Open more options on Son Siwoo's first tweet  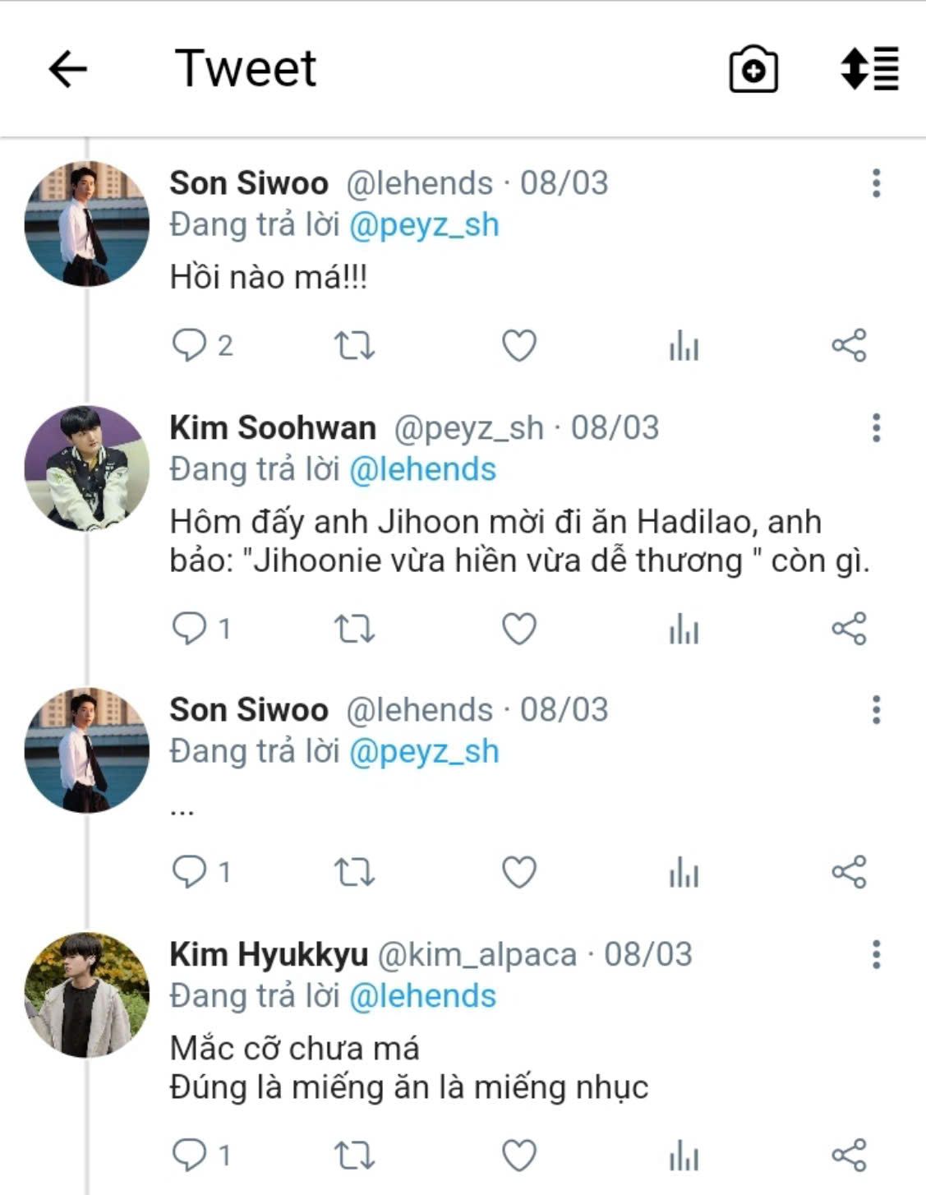coord(876,183)
